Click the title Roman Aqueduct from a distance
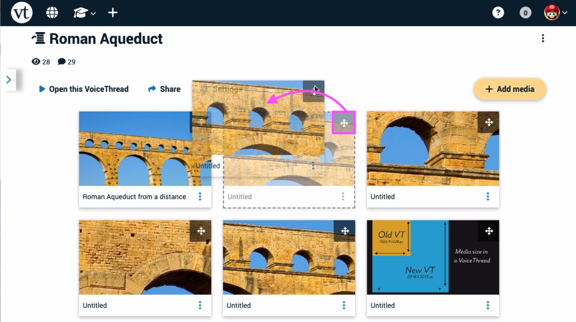 tap(134, 196)
